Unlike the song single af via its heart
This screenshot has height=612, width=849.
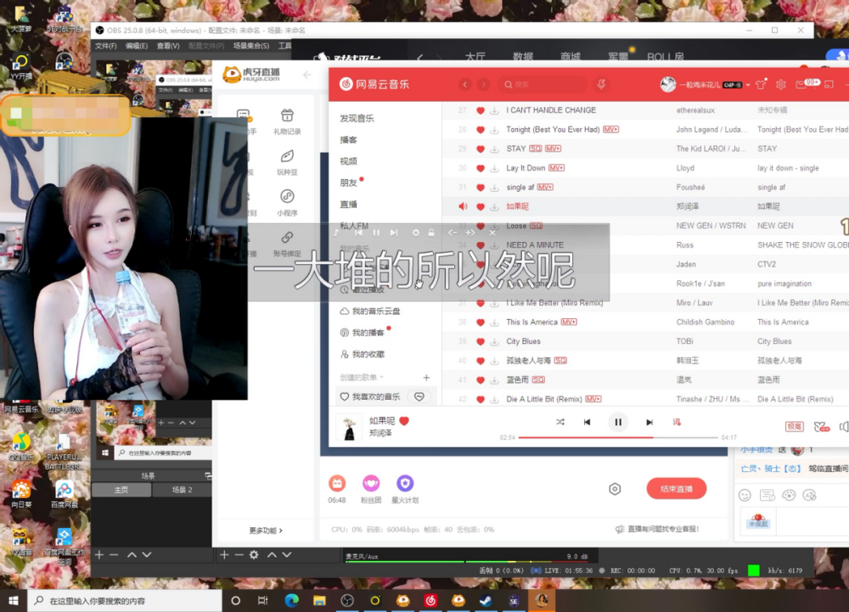pyautogui.click(x=481, y=188)
